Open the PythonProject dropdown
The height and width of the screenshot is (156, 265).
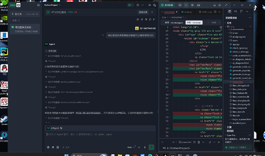[x=52, y=5]
